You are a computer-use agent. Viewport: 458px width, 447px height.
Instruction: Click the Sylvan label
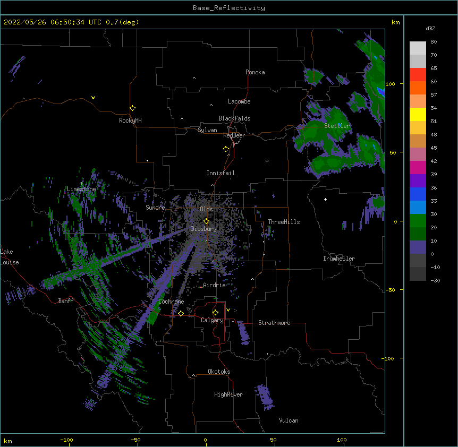[x=207, y=130]
